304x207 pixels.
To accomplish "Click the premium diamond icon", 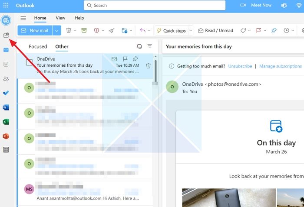I will pyautogui.click(x=299, y=5).
